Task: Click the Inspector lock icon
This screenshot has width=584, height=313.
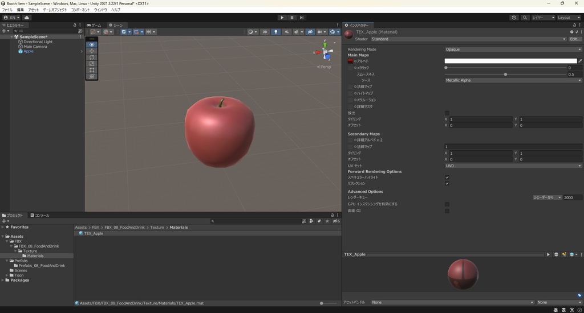Action: 574,25
